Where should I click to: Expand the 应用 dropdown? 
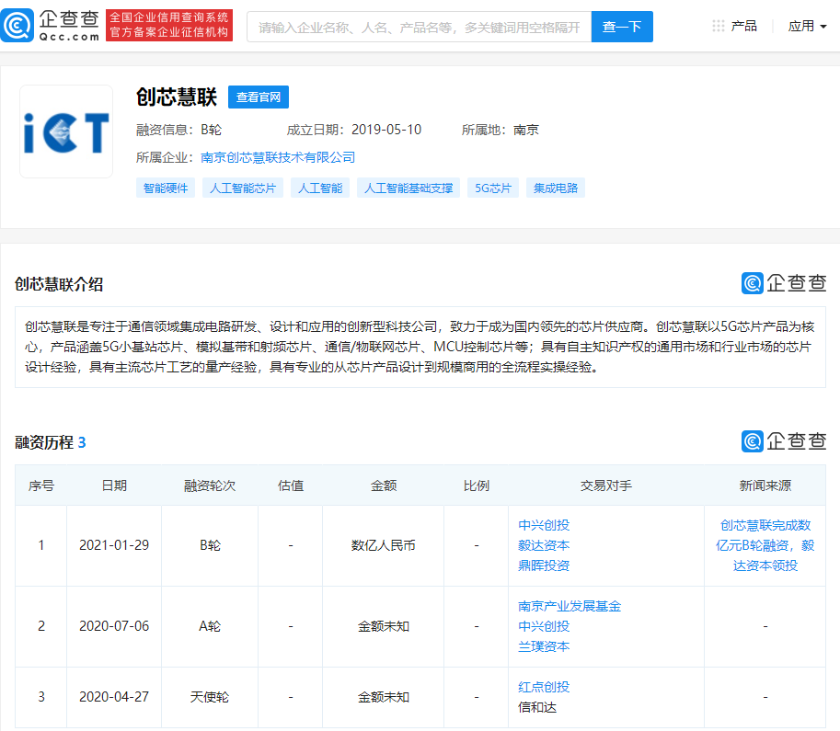[807, 26]
